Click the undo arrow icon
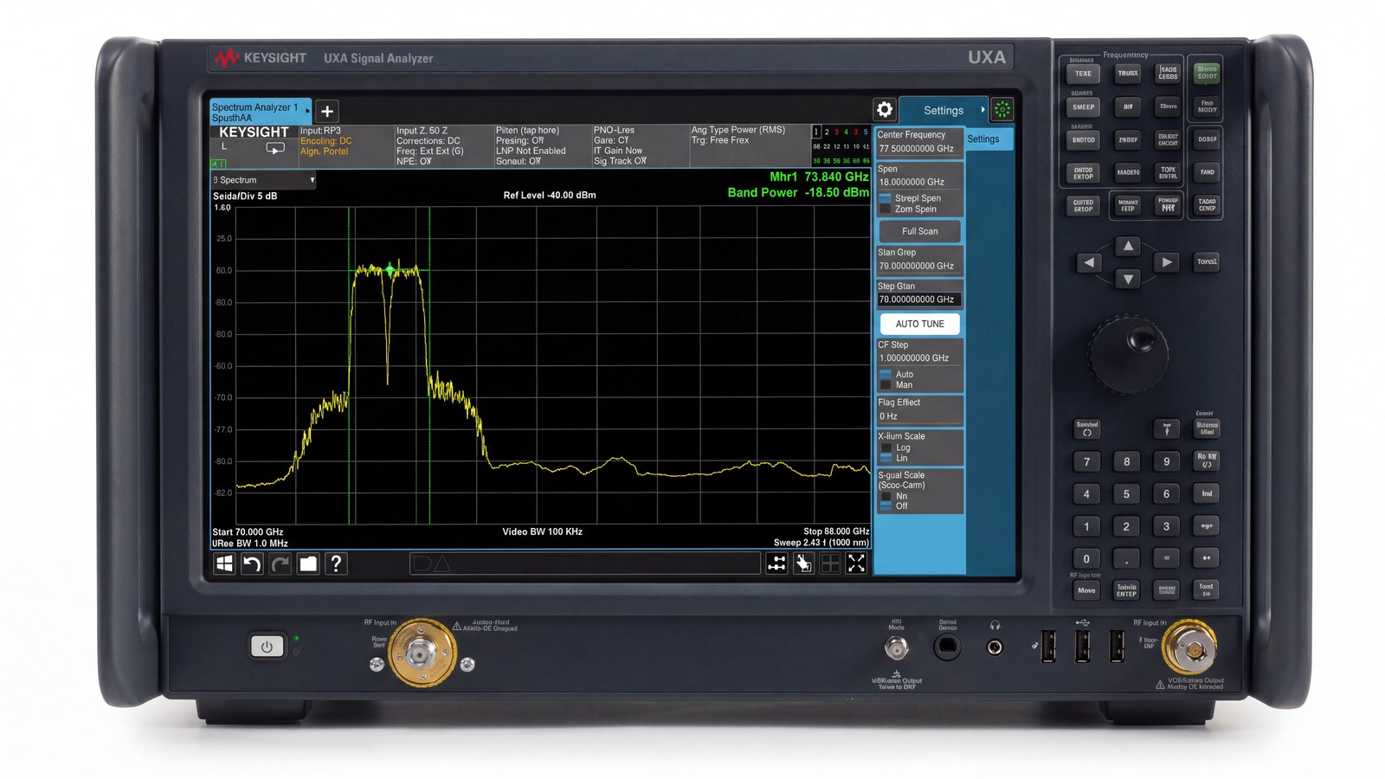The height and width of the screenshot is (779, 1385). pos(252,563)
